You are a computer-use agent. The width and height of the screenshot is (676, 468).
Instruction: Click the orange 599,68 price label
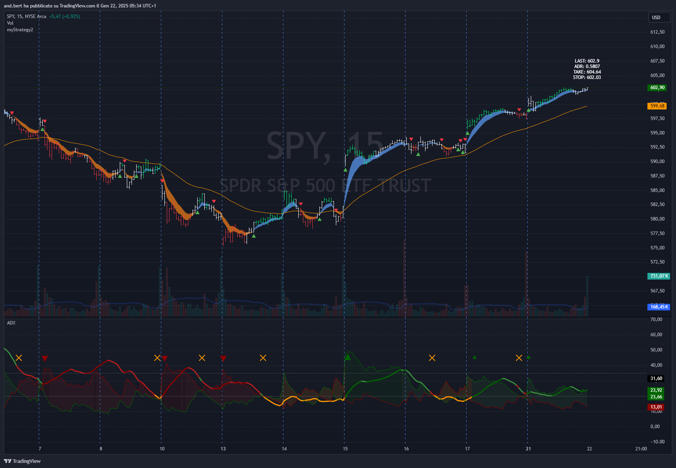click(x=657, y=106)
